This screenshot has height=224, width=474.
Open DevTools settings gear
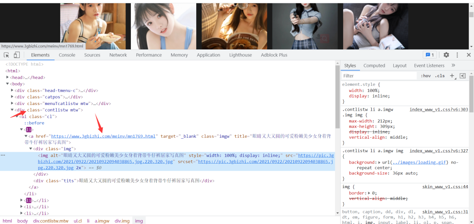[446, 55]
